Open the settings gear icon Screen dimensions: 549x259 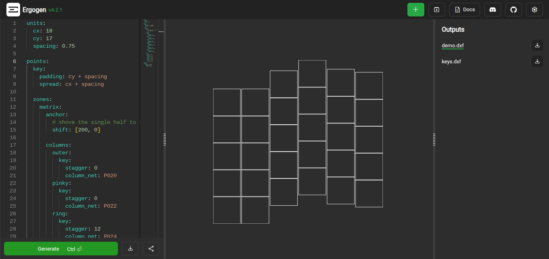[x=534, y=10]
